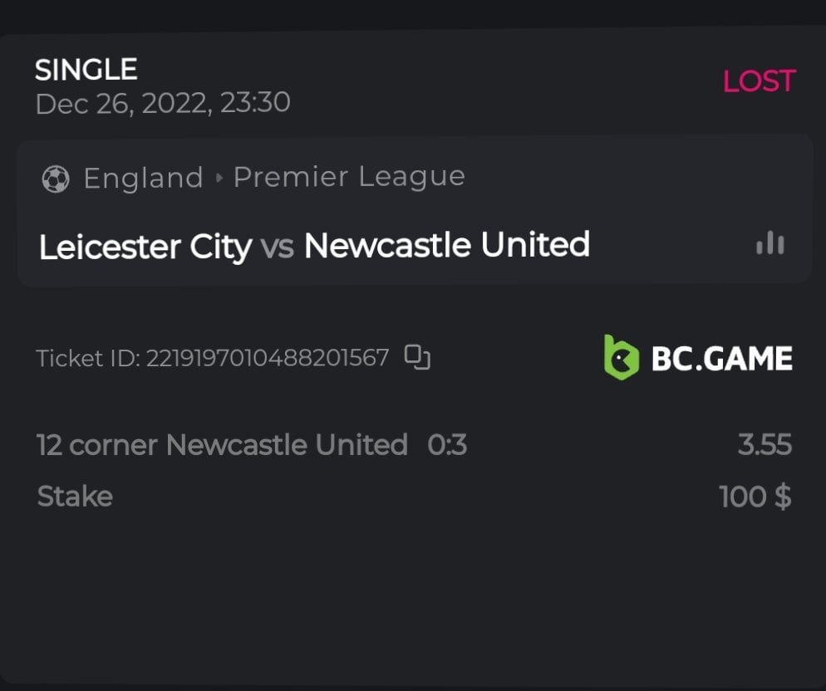Click the 12 corner Newcastle United selection
Screen dimensions: 826x691
pos(222,445)
